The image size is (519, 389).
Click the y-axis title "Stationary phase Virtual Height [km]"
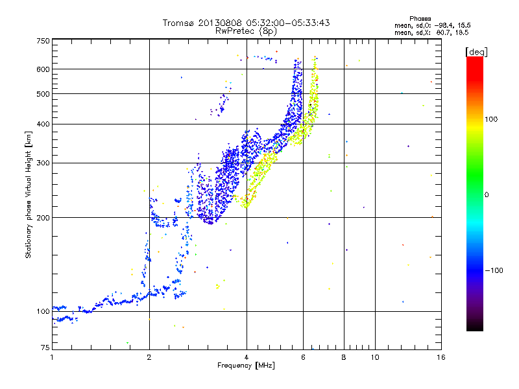tap(28, 195)
